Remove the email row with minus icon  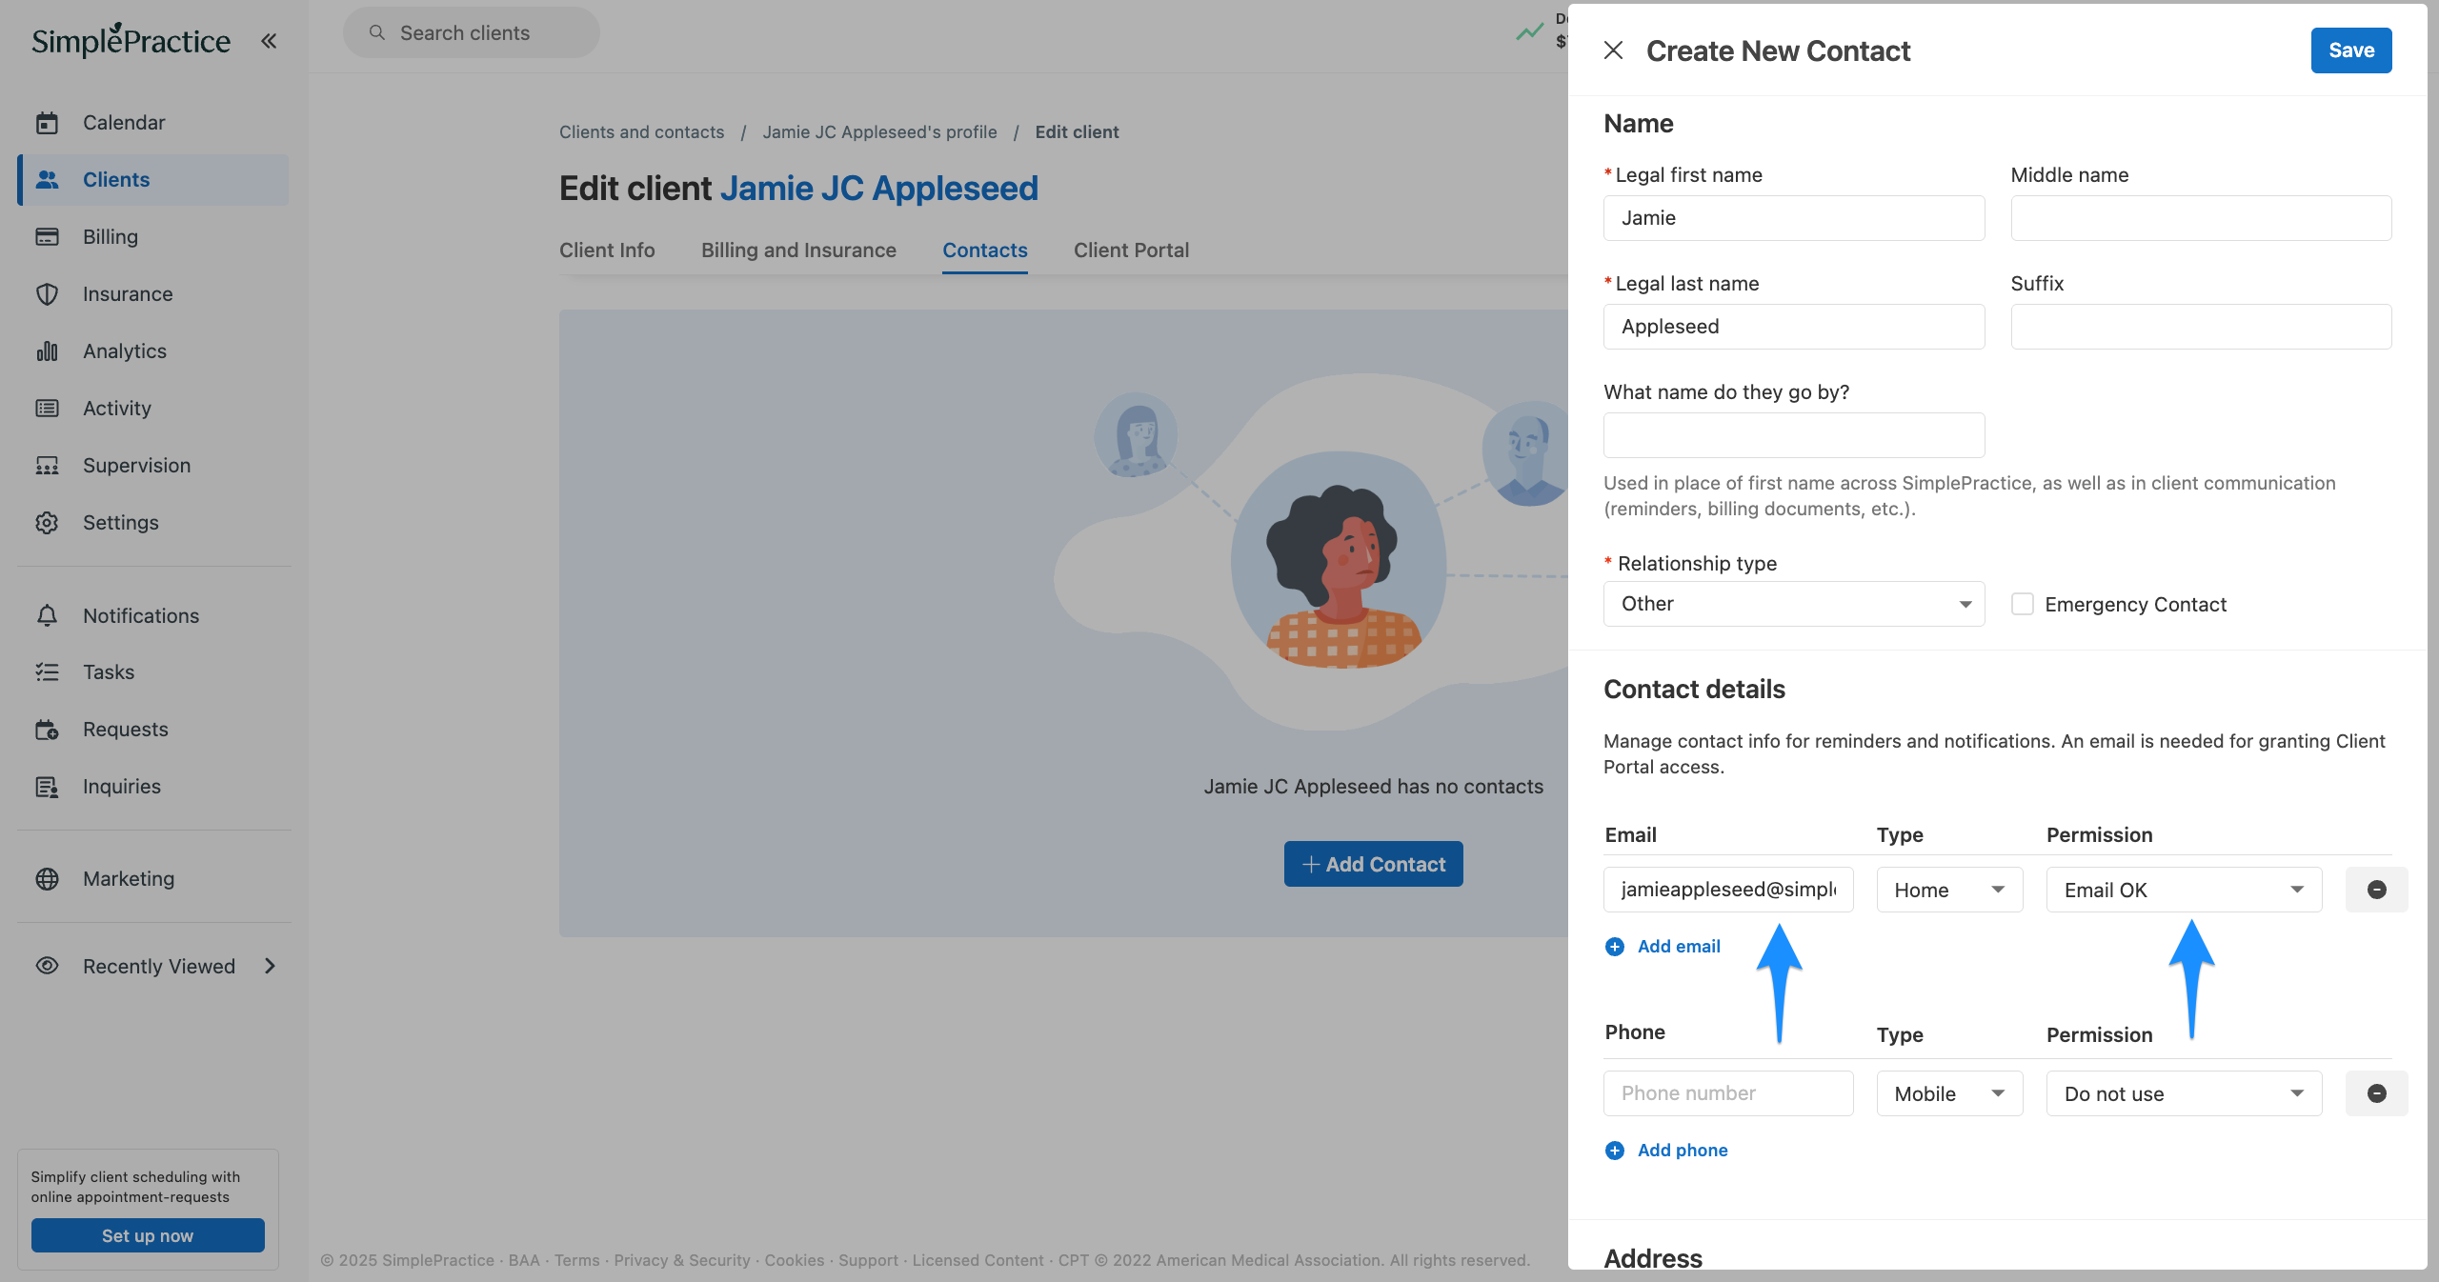pos(2376,889)
